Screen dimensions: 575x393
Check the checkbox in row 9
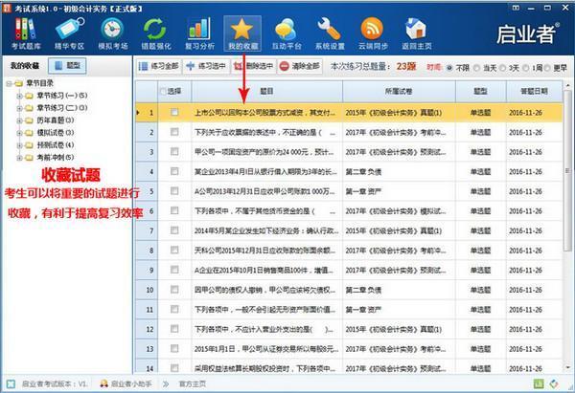click(174, 270)
